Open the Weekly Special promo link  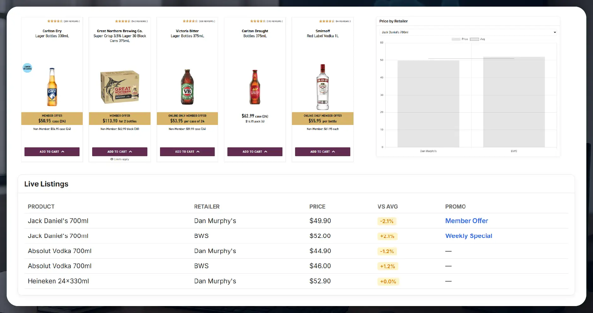[468, 236]
